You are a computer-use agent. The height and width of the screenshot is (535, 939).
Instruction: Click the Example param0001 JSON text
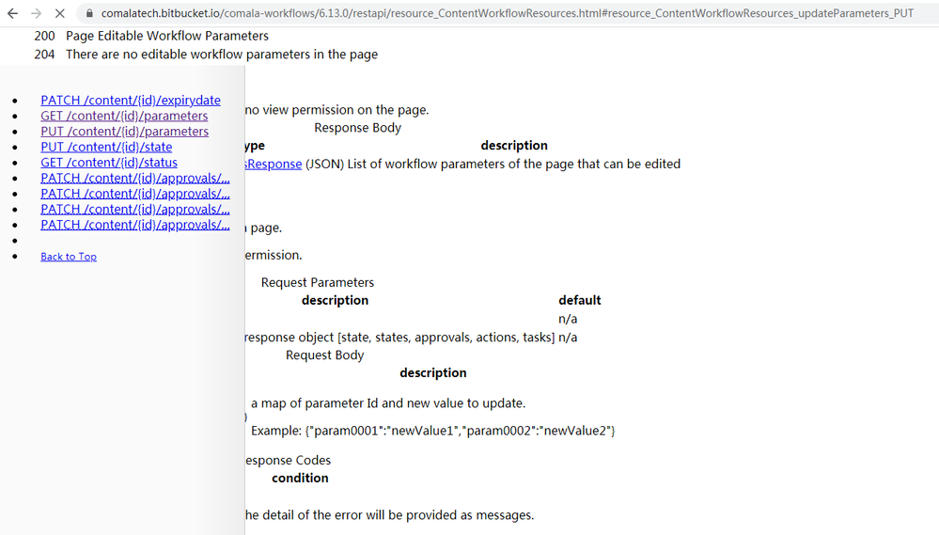point(433,431)
